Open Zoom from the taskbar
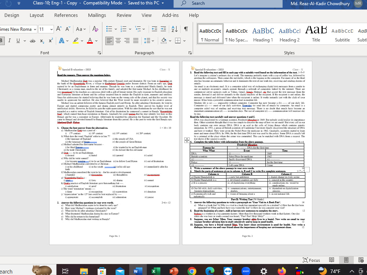Viewport: 367px width, 275px height. 246,271
